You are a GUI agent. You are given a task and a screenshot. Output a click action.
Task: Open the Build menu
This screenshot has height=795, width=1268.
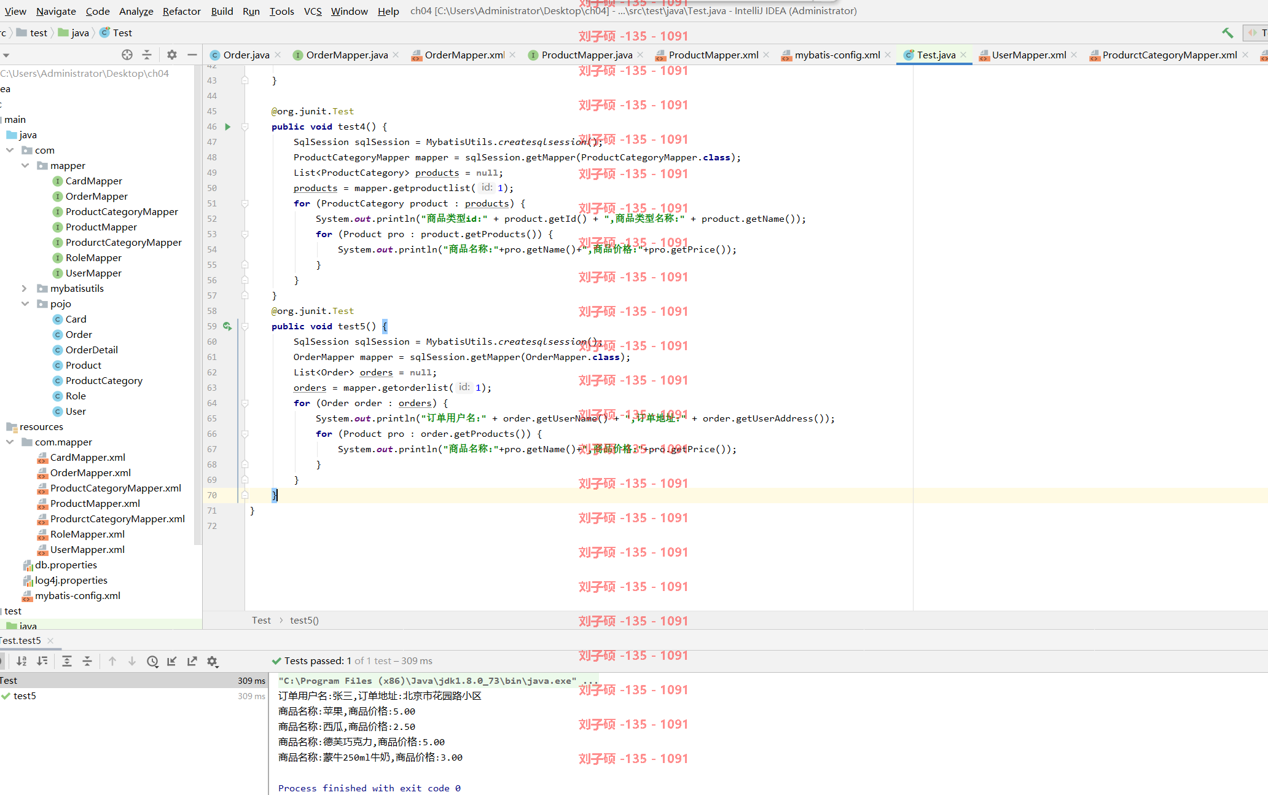pyautogui.click(x=222, y=11)
